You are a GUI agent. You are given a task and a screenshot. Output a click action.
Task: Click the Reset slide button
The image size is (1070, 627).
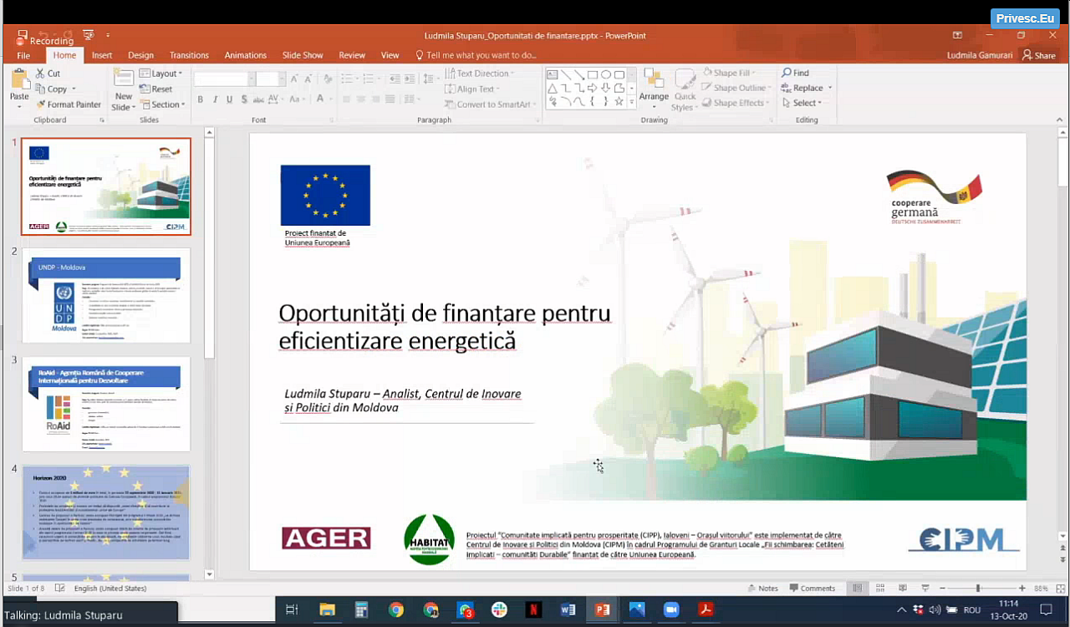pos(156,89)
